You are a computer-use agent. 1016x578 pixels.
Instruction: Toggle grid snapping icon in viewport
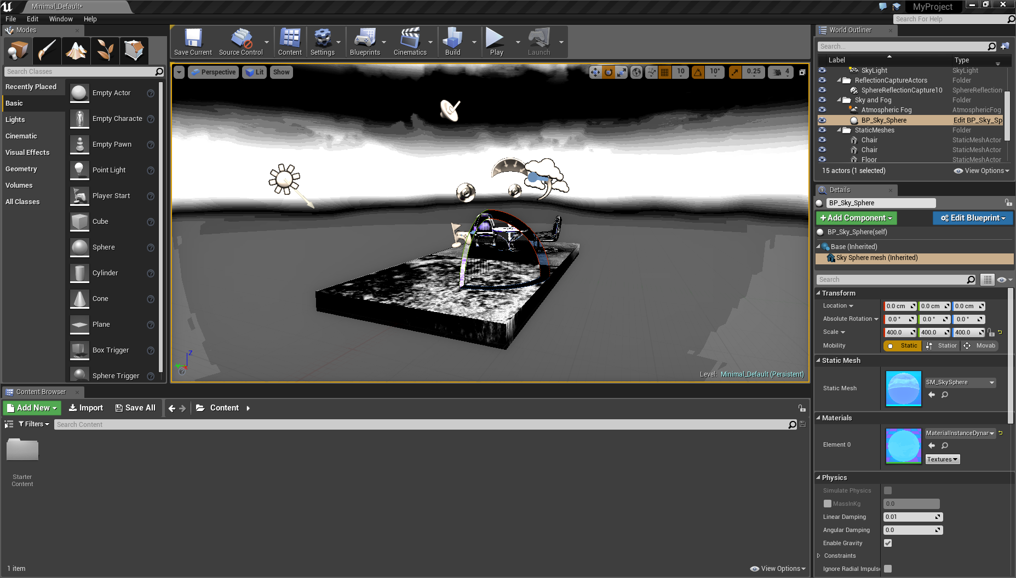coord(664,72)
